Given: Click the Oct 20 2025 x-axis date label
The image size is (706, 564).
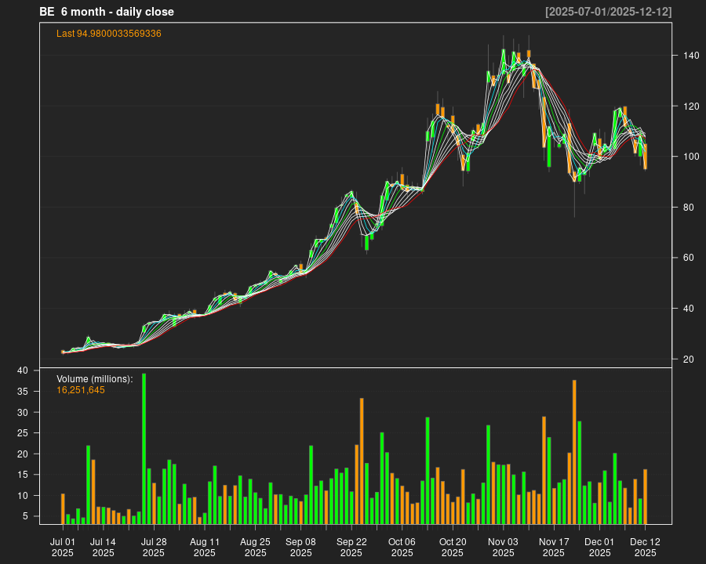Looking at the screenshot, I should pos(453,547).
